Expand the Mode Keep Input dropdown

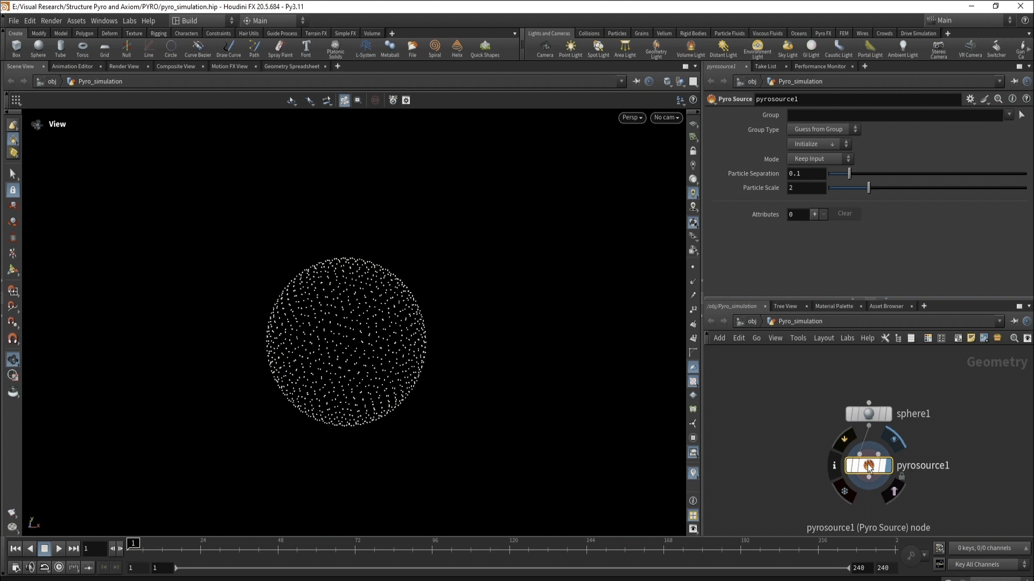coord(820,159)
